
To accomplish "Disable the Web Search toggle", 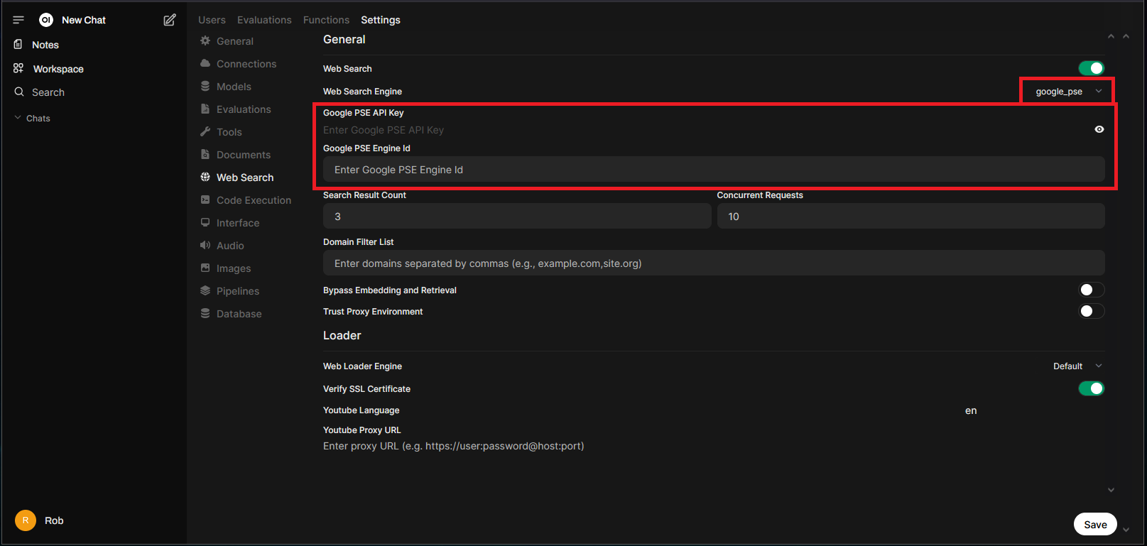I will 1092,68.
